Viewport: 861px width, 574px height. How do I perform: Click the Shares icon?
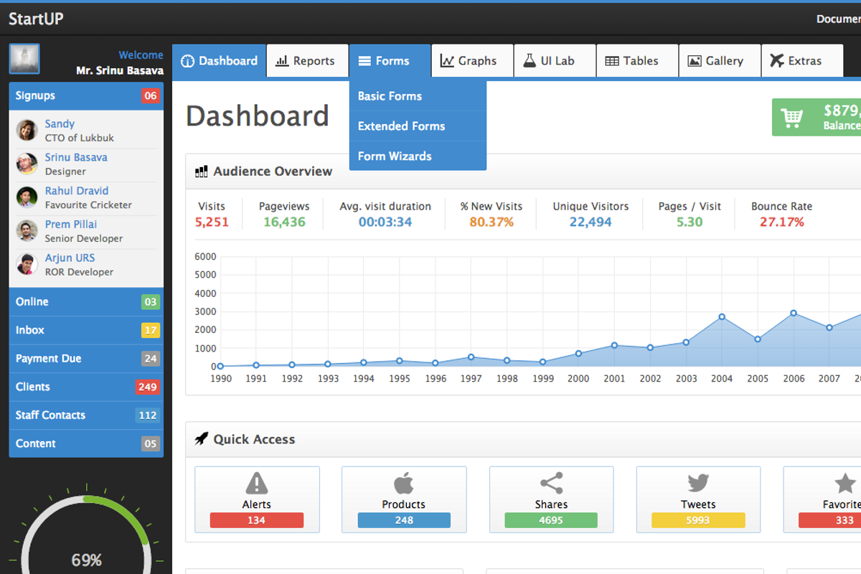551,483
